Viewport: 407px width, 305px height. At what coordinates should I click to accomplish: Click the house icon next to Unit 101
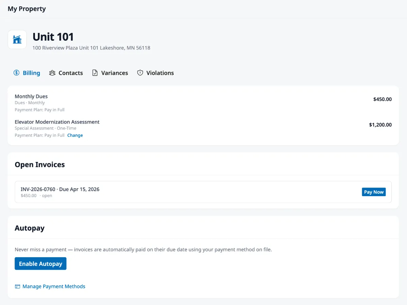click(17, 39)
